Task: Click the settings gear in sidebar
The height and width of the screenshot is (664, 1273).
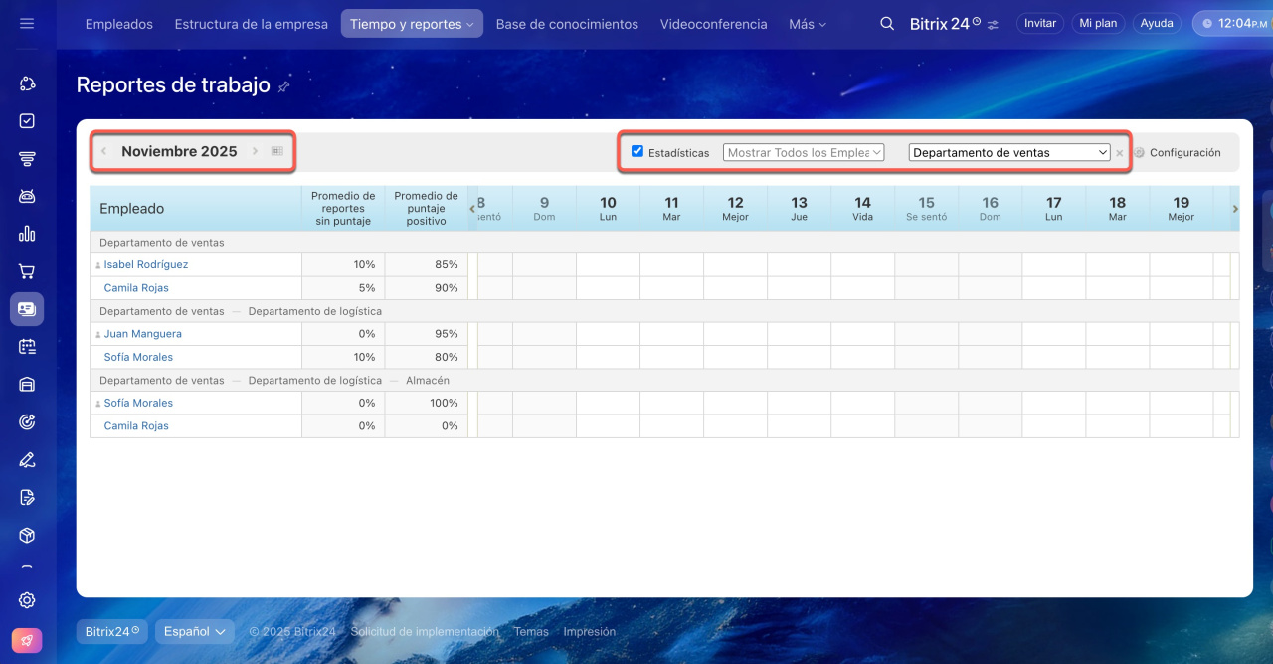Action: click(27, 600)
